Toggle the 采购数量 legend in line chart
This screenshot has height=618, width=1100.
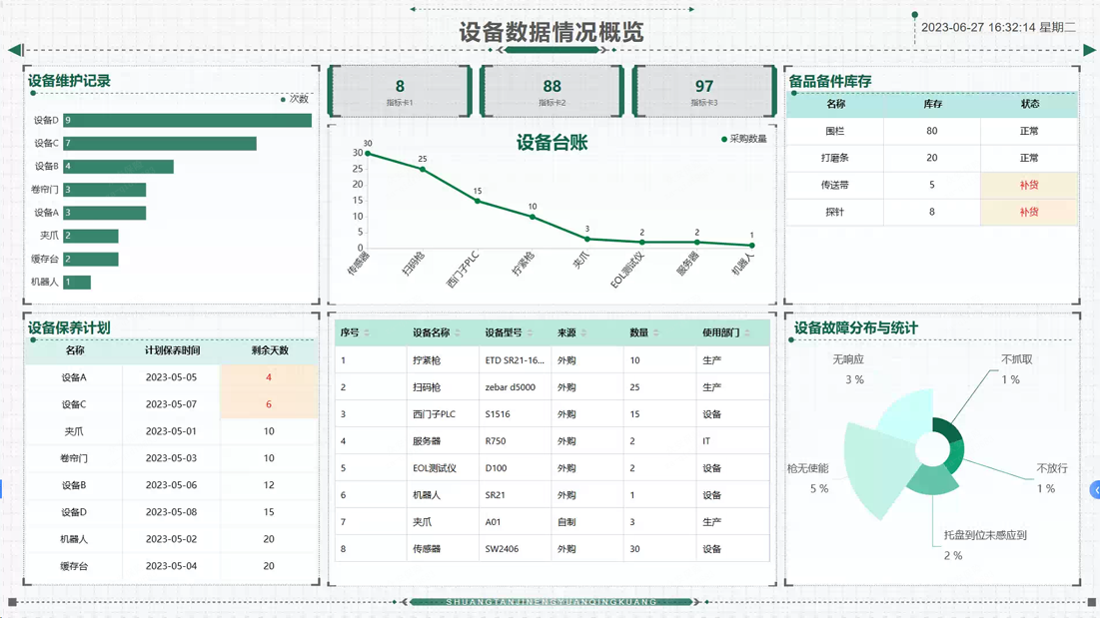tap(743, 139)
